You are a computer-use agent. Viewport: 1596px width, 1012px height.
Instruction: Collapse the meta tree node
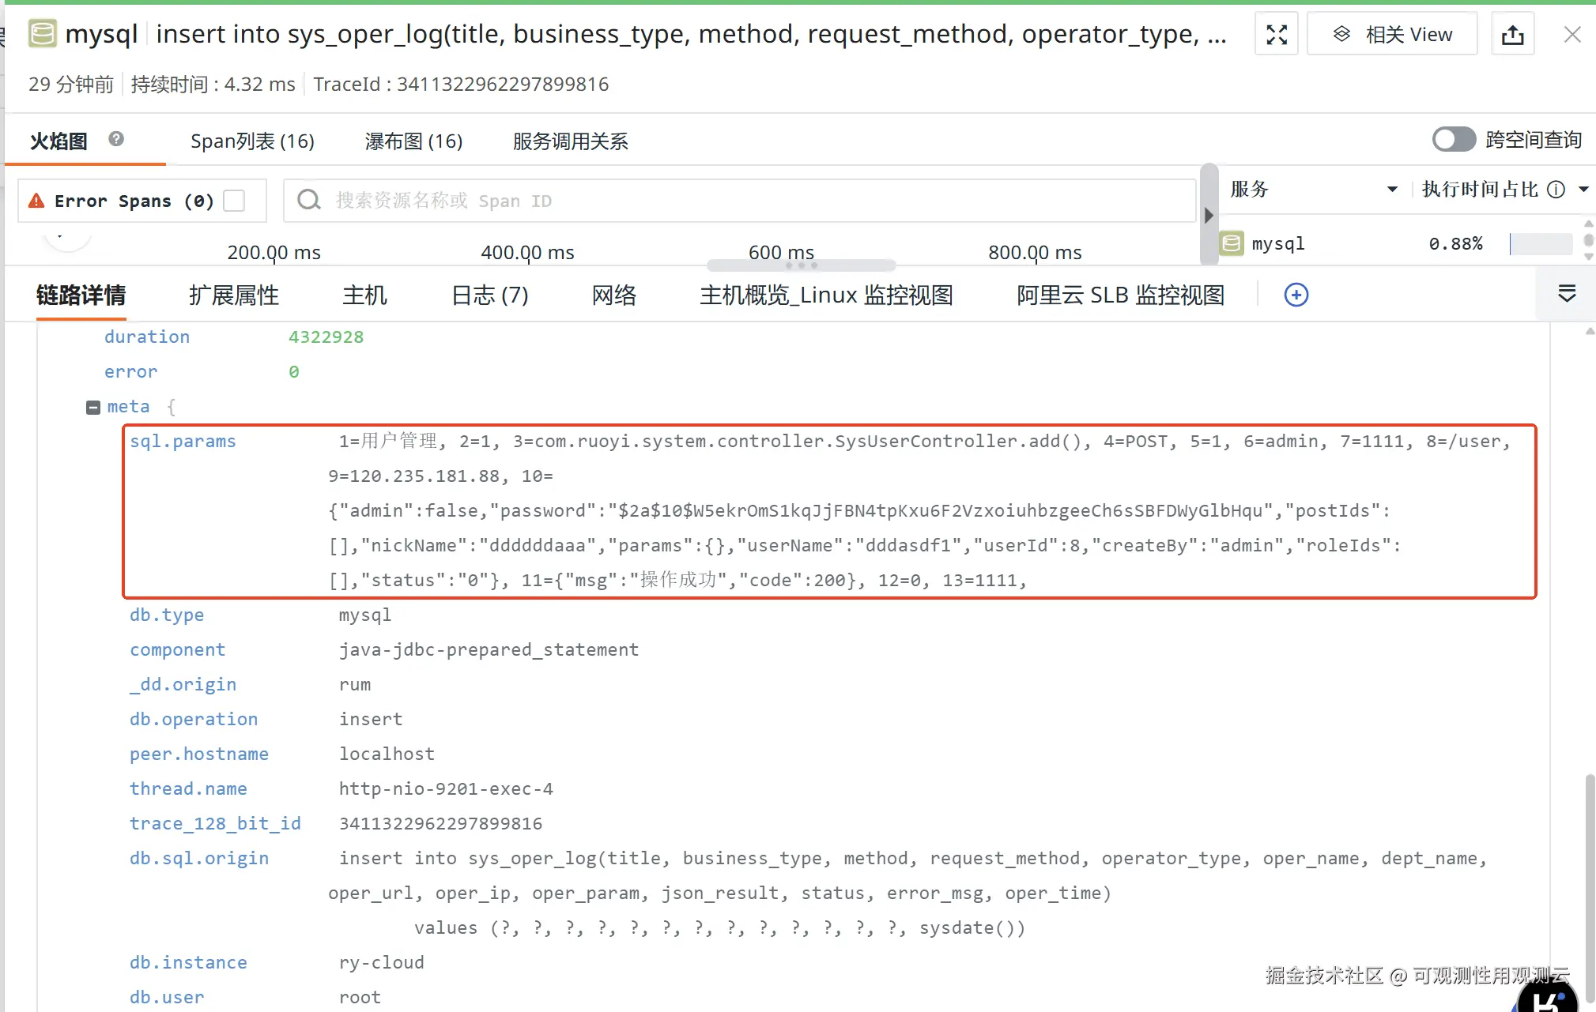click(93, 407)
